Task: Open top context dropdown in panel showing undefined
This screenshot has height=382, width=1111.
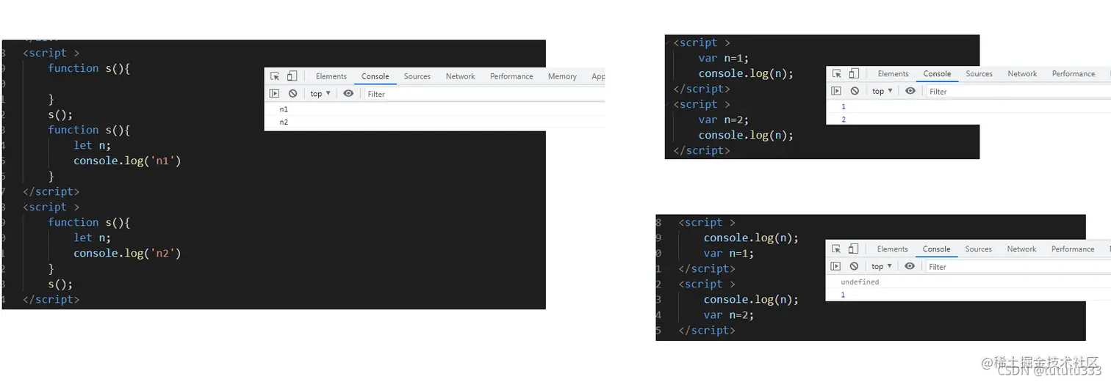Action: (x=882, y=266)
